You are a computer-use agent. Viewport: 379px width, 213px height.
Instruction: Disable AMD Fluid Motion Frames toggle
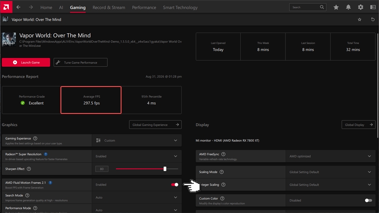tap(174, 184)
